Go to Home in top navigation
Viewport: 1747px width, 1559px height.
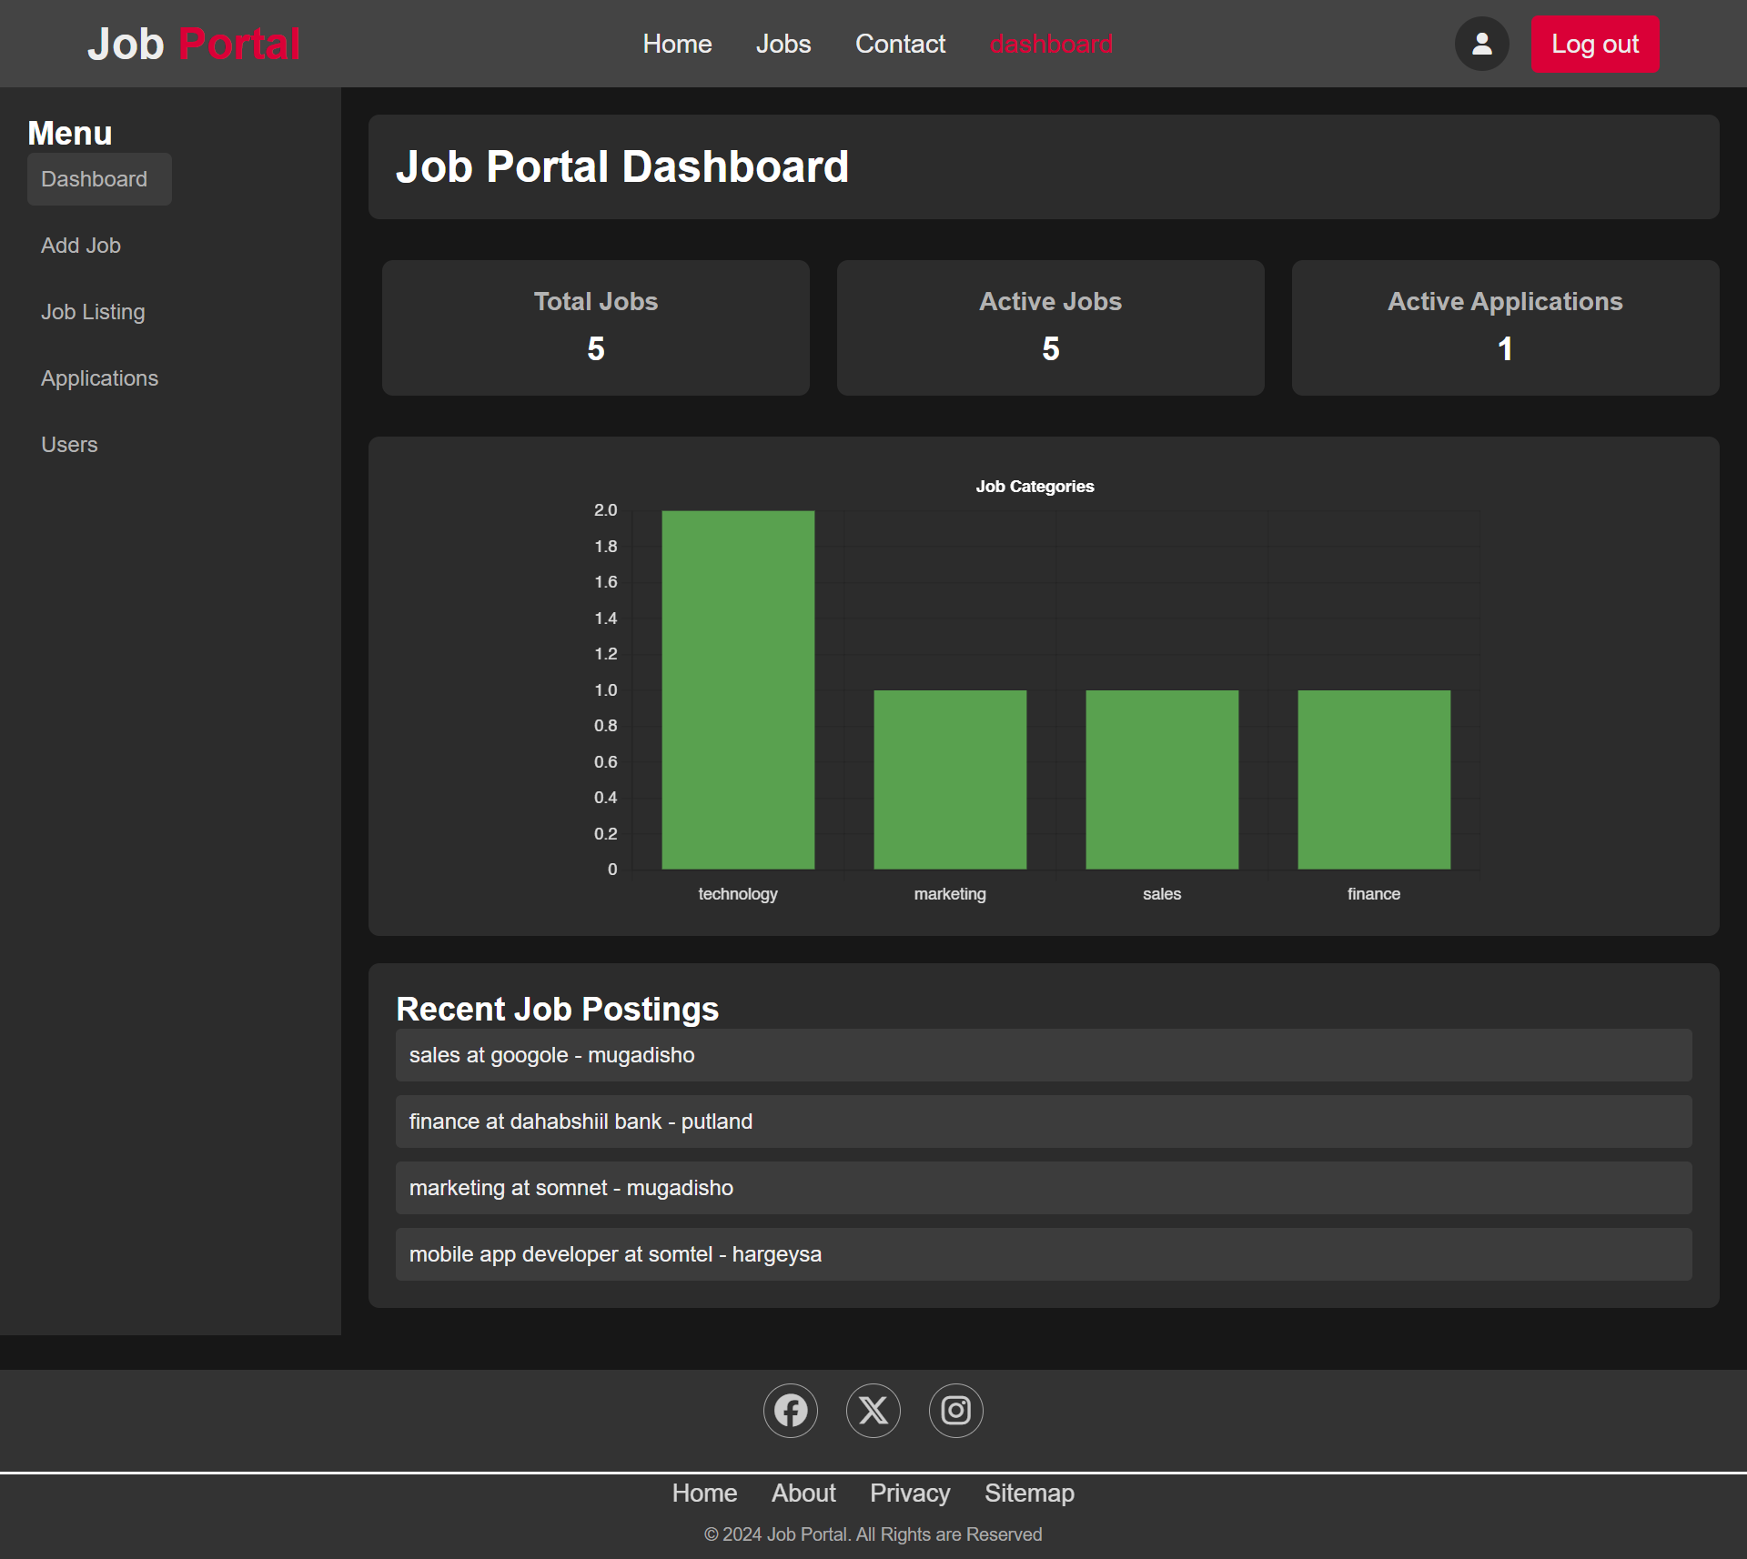[677, 44]
